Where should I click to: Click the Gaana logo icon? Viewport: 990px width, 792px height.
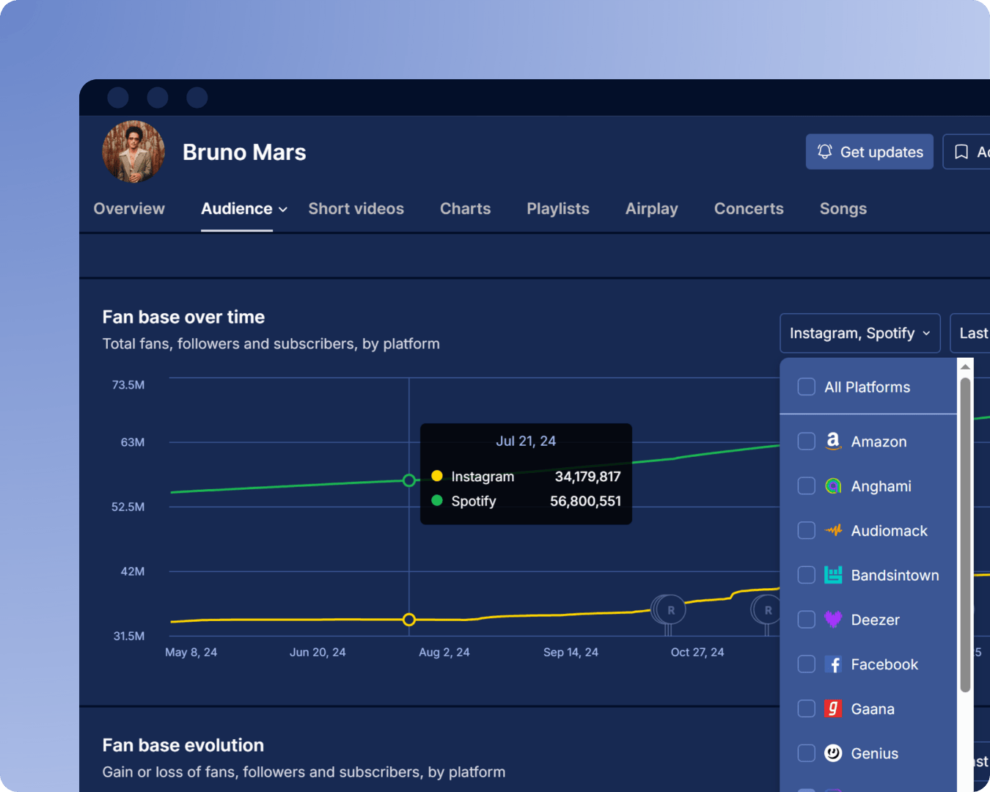tap(833, 708)
